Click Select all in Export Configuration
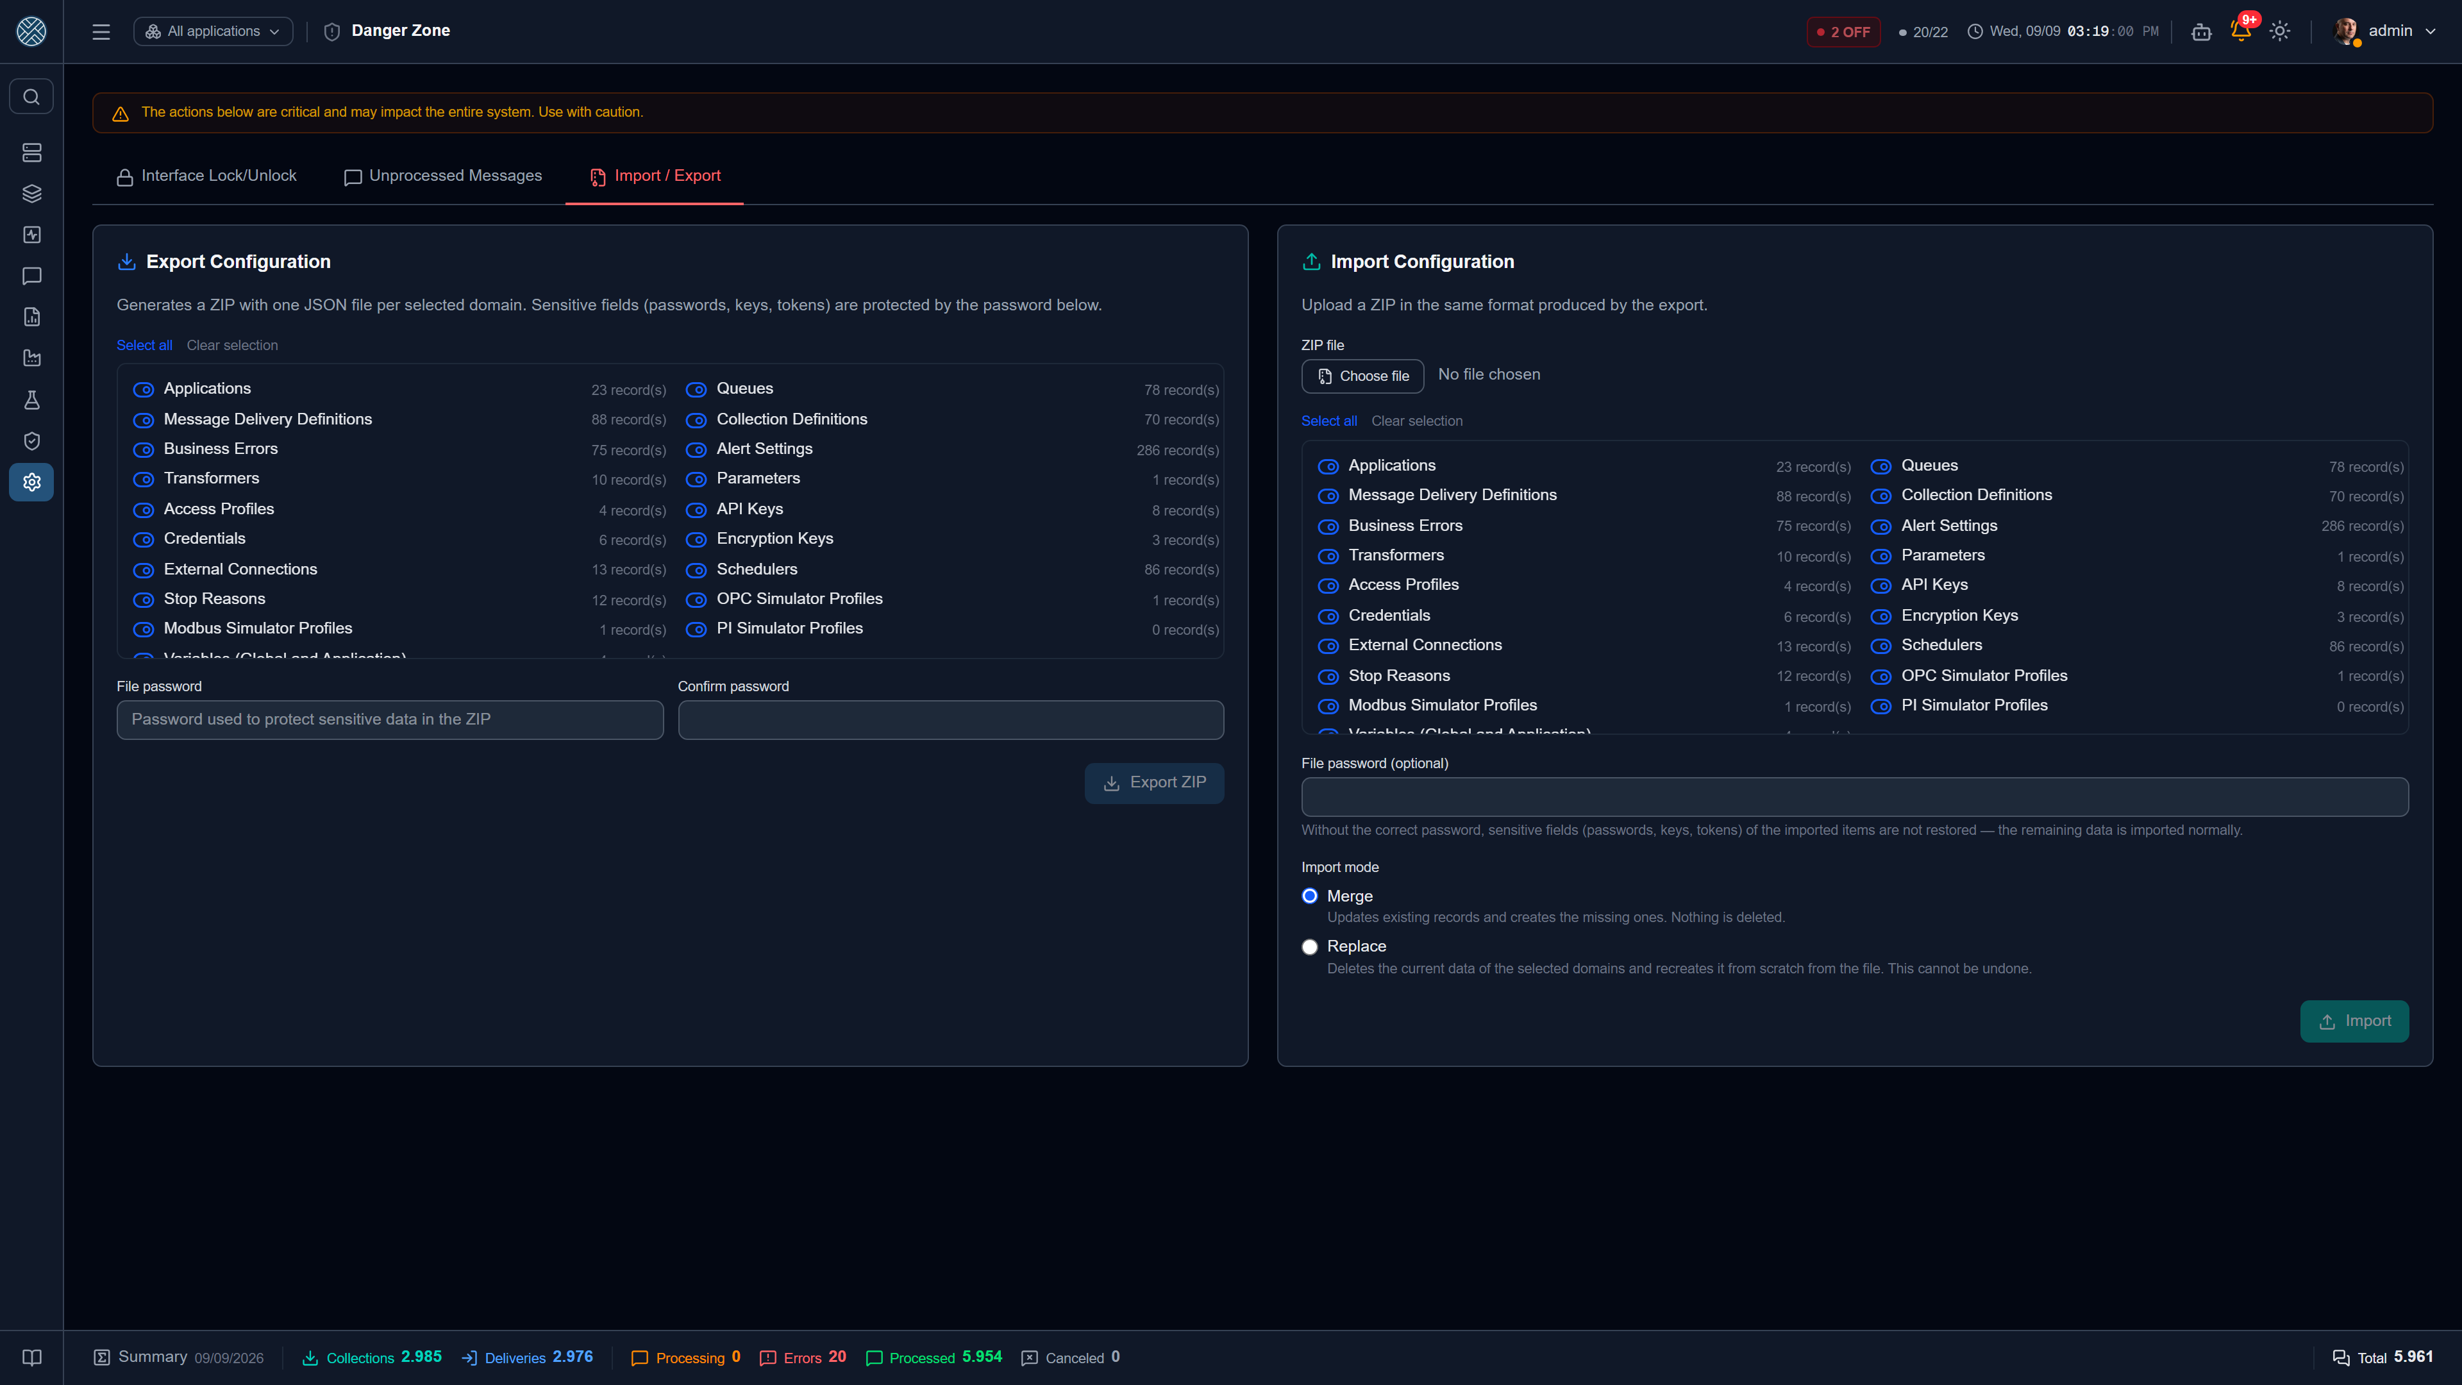The height and width of the screenshot is (1385, 2462). (144, 345)
